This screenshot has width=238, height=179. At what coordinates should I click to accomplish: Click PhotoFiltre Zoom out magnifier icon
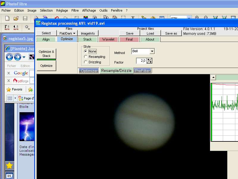click(x=206, y=17)
